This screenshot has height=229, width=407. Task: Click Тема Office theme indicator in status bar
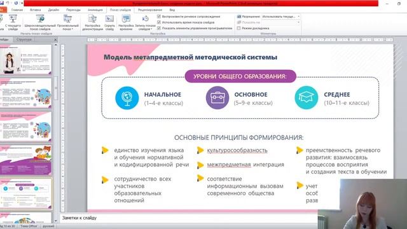click(29, 226)
